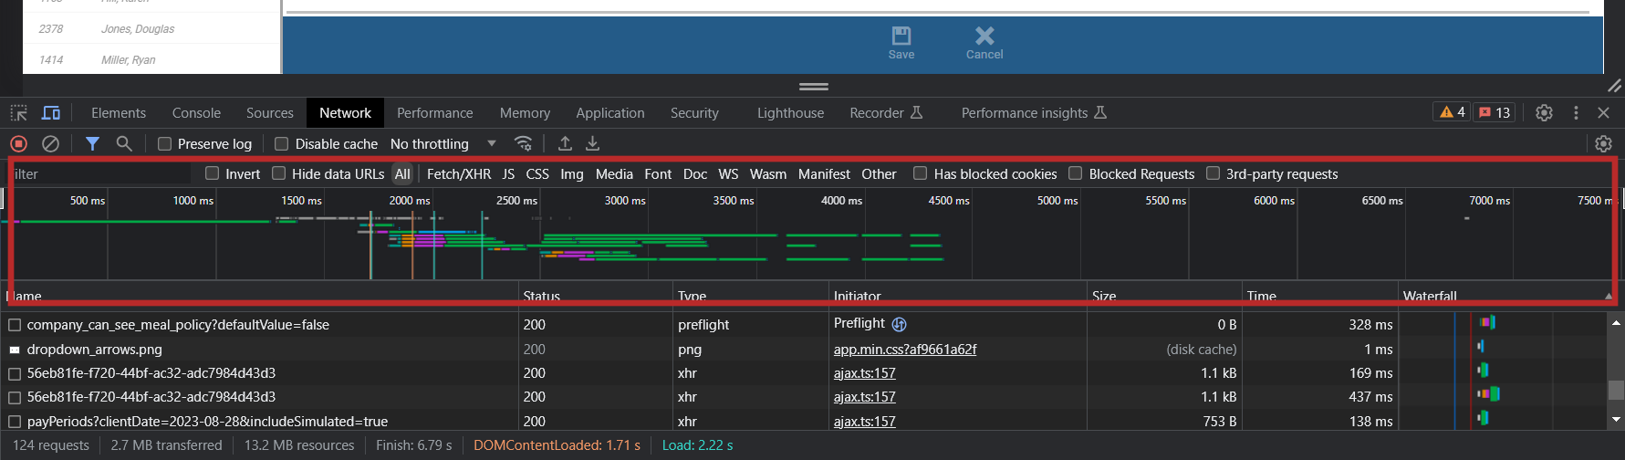1625x460 pixels.
Task: Check Hide data URLs
Action: [279, 173]
